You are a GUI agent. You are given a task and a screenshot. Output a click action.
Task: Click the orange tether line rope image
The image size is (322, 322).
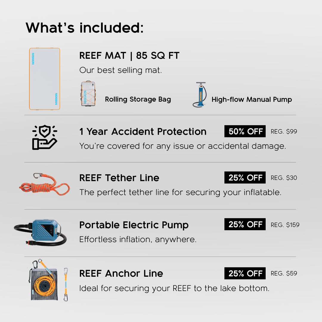click(x=44, y=184)
